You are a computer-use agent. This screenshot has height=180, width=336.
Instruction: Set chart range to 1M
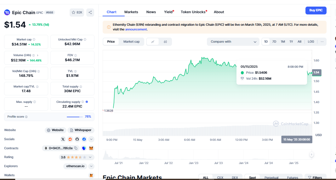[283, 42]
